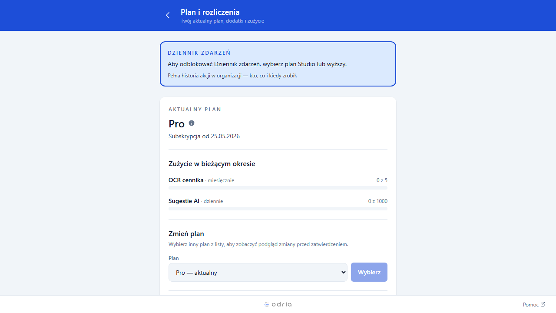
Task: Select the Pro plan name heading
Action: pyautogui.click(x=176, y=123)
